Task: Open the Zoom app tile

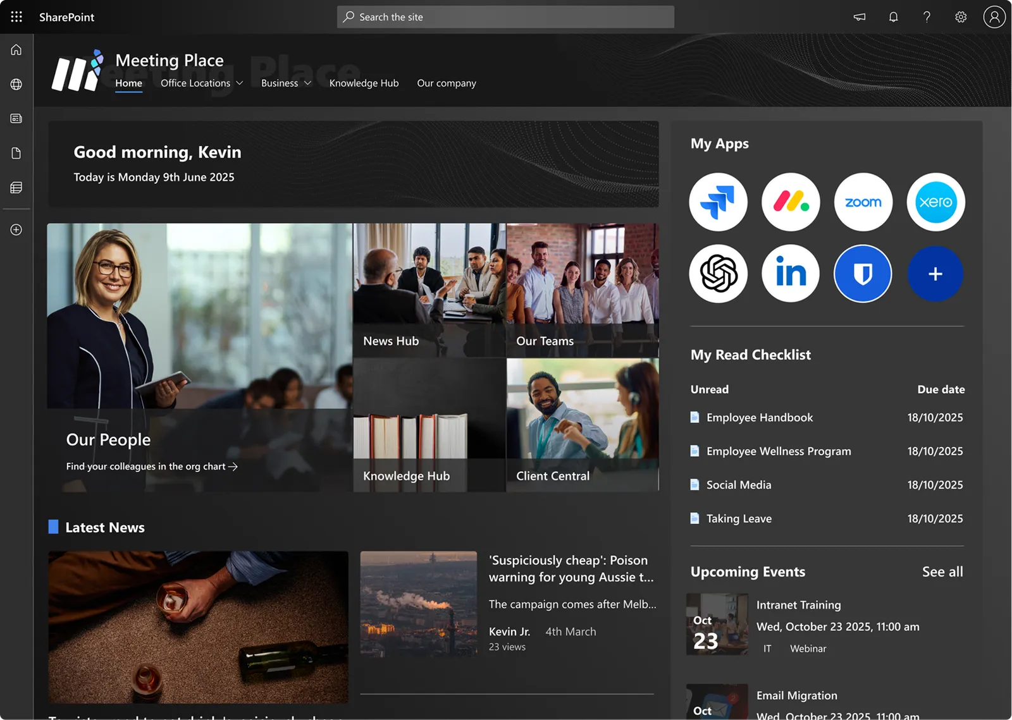Action: tap(863, 202)
